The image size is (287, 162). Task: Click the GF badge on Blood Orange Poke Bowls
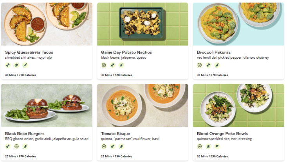tap(199, 146)
